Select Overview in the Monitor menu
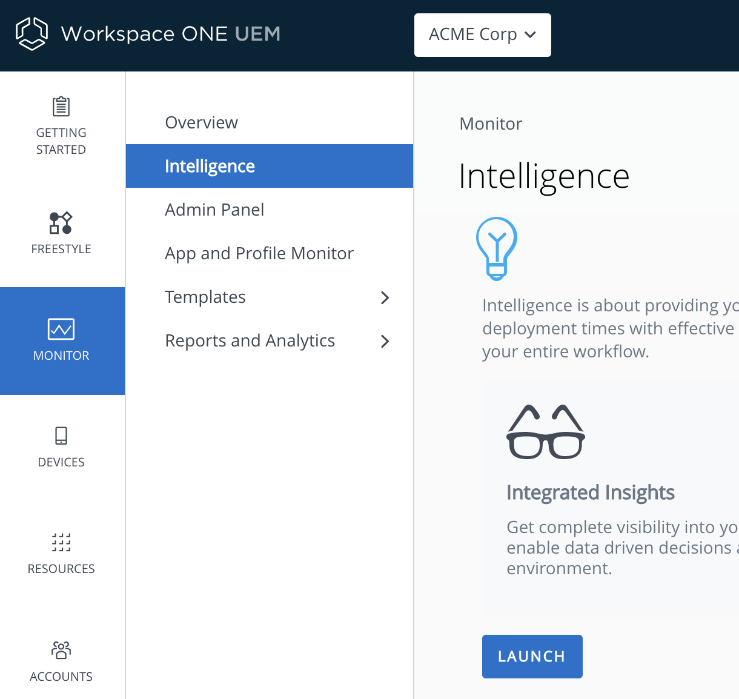This screenshot has width=739, height=699. coord(201,122)
